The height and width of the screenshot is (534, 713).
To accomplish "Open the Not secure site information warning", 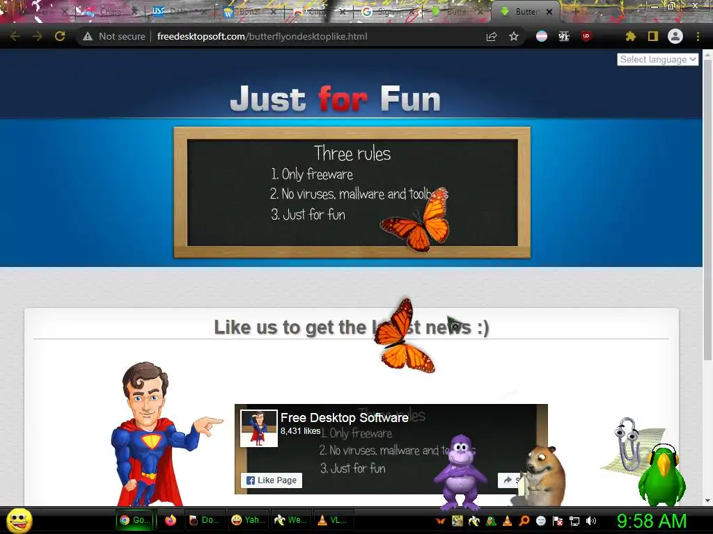I will (114, 36).
